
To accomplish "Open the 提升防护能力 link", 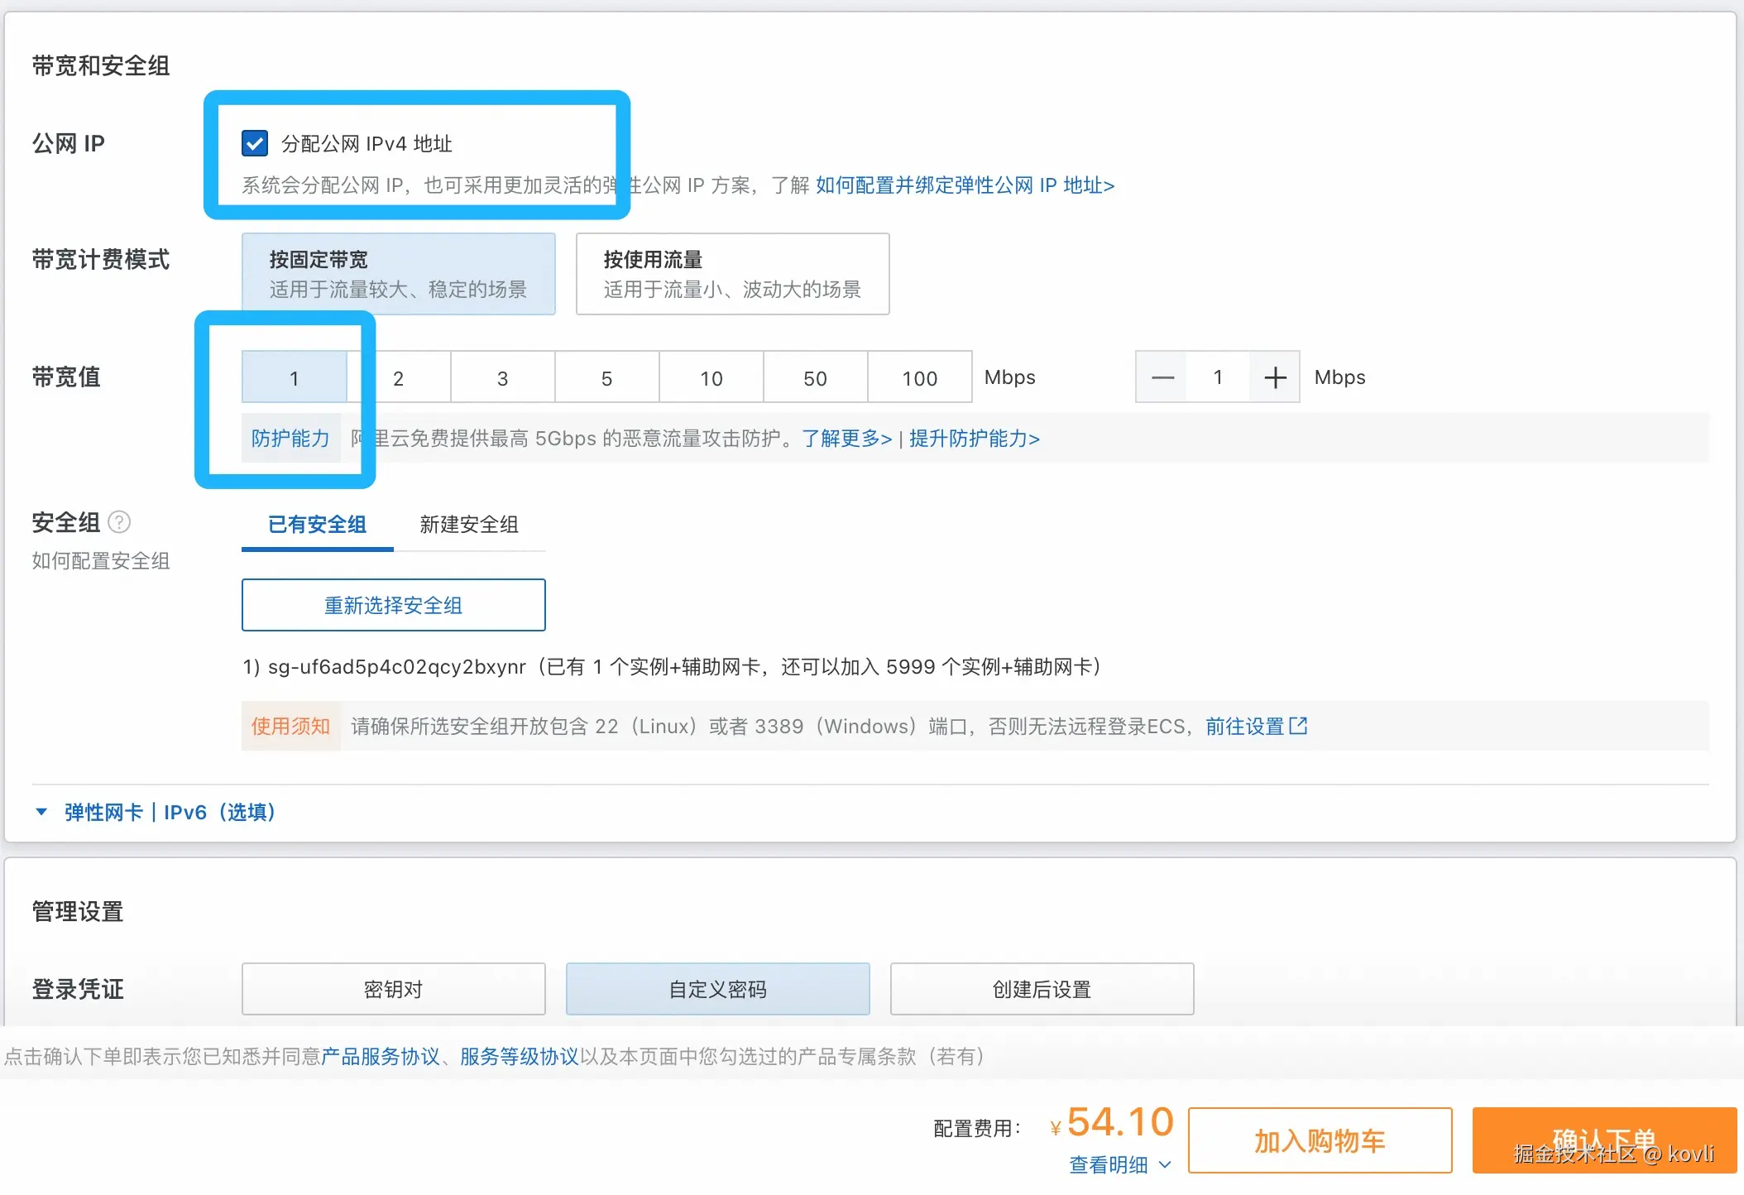I will coord(974,438).
